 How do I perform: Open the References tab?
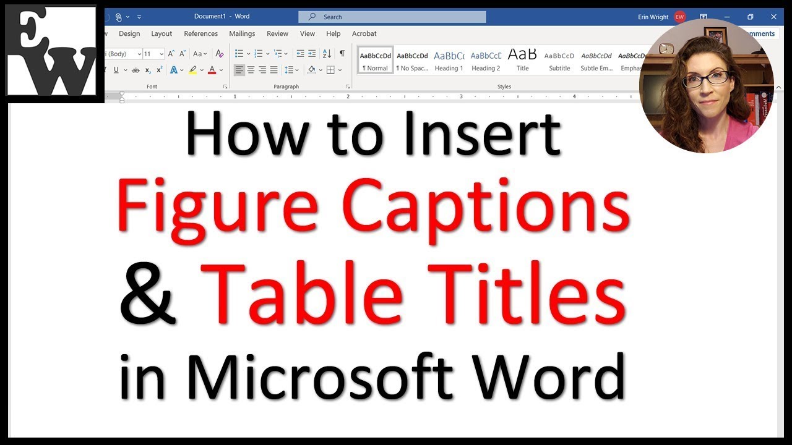tap(201, 33)
